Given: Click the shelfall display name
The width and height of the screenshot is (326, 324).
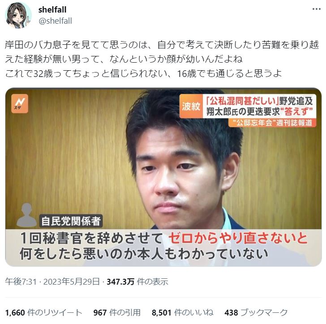Looking at the screenshot, I should [52, 9].
